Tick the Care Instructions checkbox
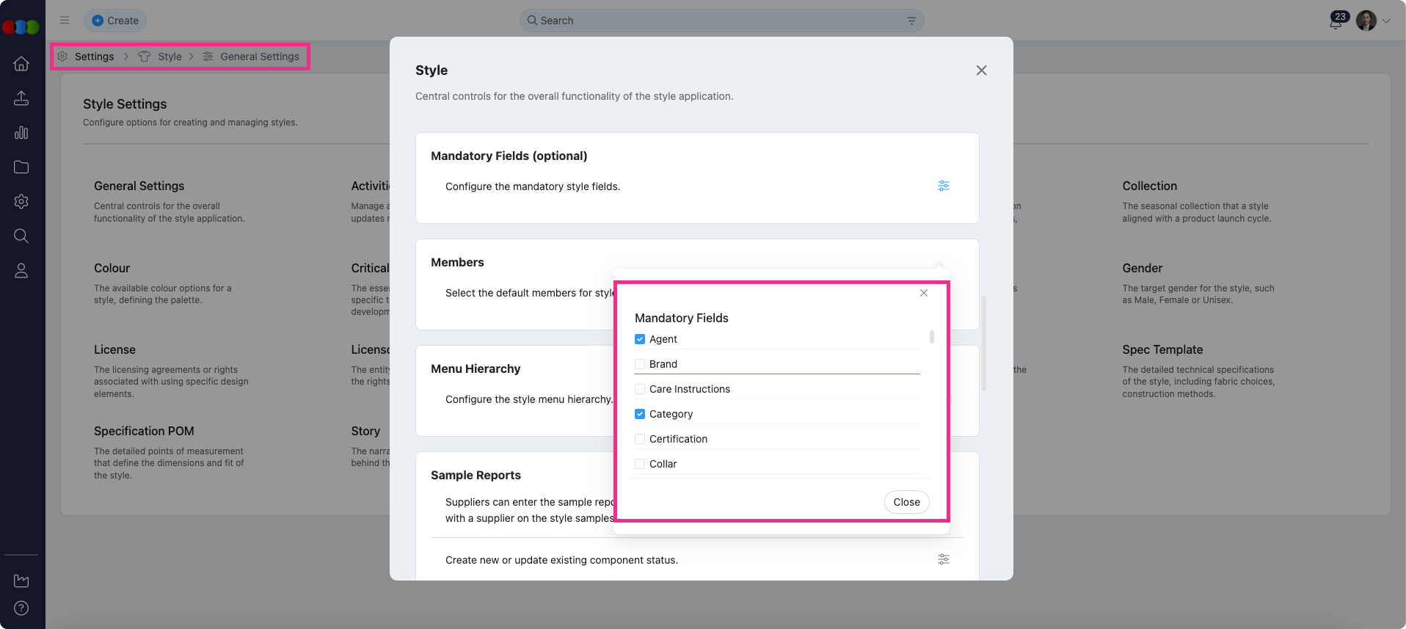The width and height of the screenshot is (1406, 629). click(640, 389)
